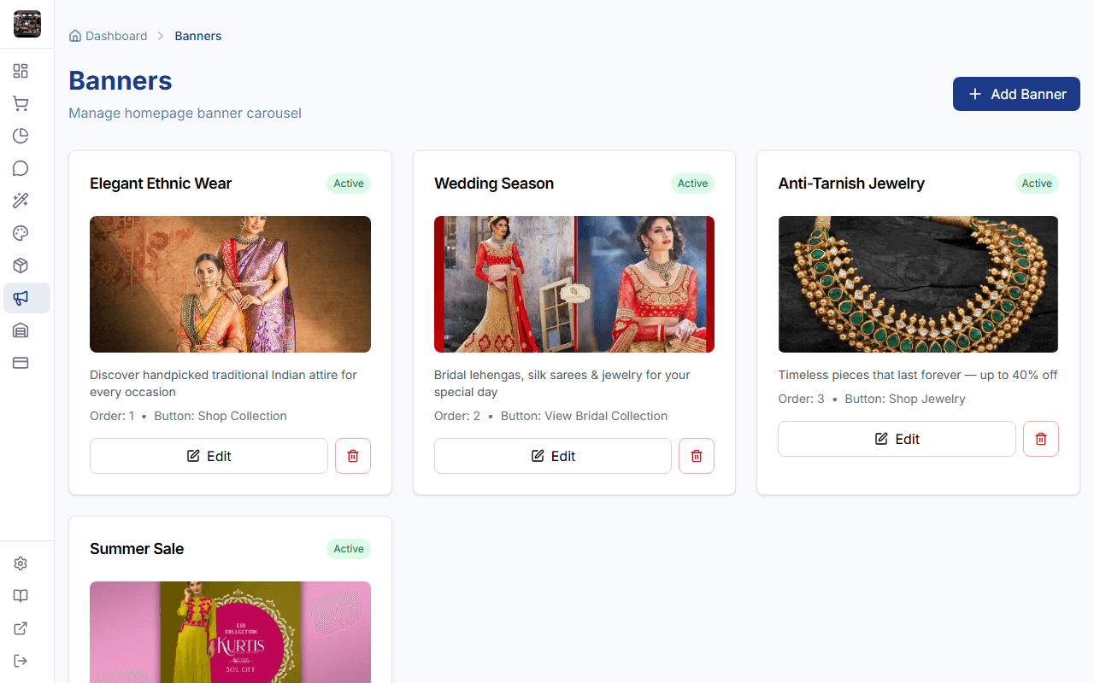Viewport: 1094px width, 683px height.
Task: Open the dashboard grid icon in sidebar
Action: pyautogui.click(x=21, y=71)
